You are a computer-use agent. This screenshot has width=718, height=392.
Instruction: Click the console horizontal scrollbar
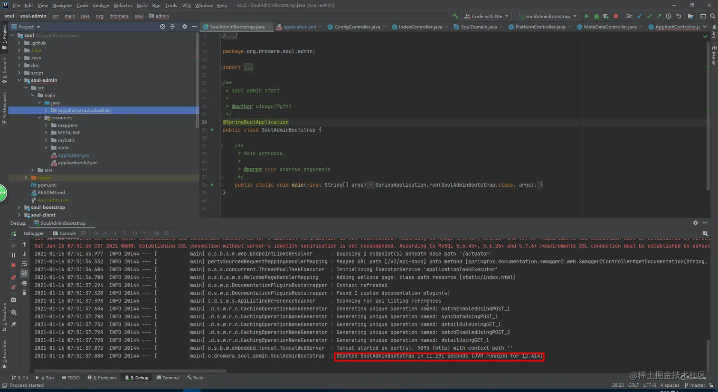131,371
